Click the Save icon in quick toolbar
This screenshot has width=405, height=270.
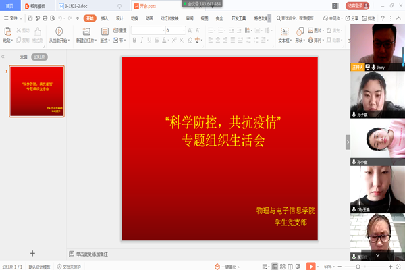(x=30, y=18)
